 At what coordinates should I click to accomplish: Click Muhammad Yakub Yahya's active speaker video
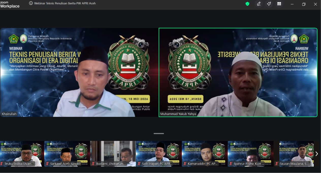(x=238, y=72)
